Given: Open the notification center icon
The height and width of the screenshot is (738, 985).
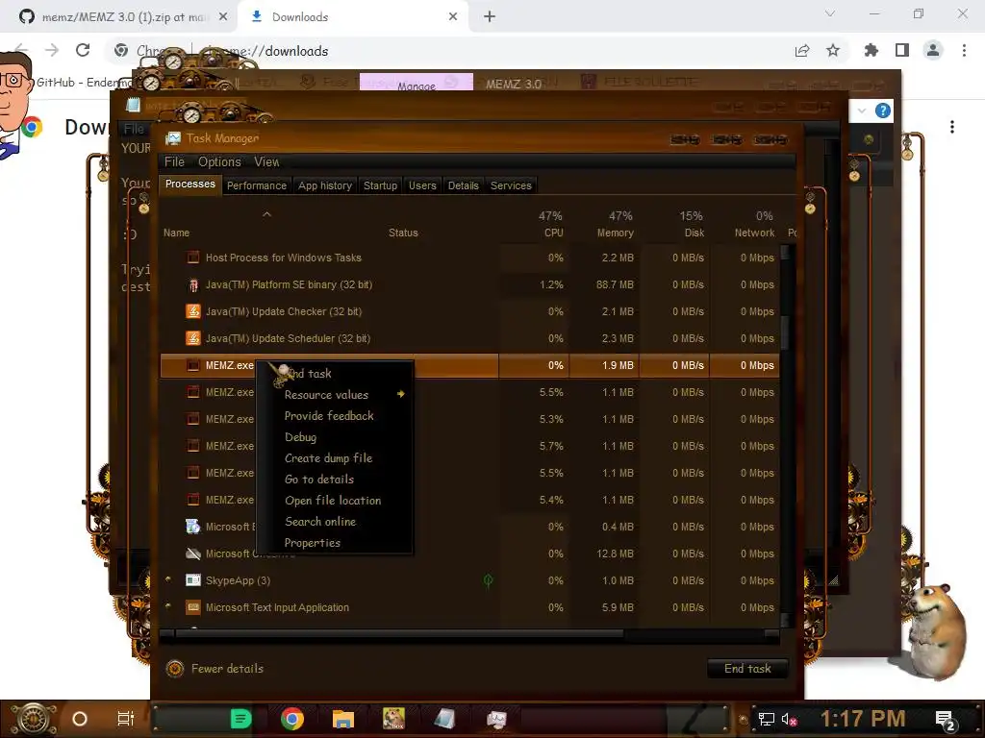Looking at the screenshot, I should [946, 720].
